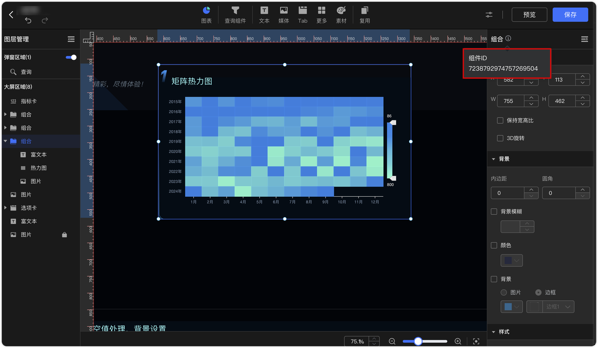
Task: Open the 边框1 dropdown
Action: 550,307
